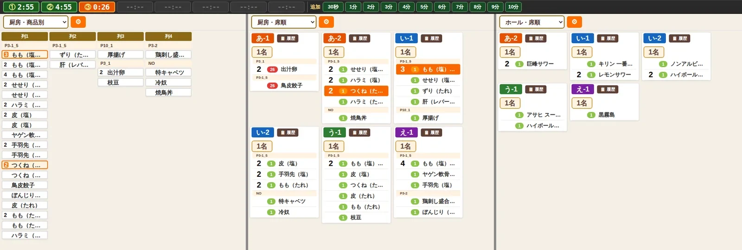The width and height of the screenshot is (742, 250).
Task: Click highlighted つくね row on あ-2 card
Action: (356, 91)
